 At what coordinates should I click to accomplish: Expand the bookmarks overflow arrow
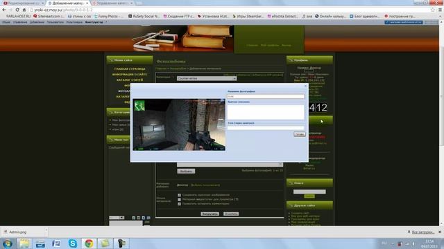[x=440, y=17]
